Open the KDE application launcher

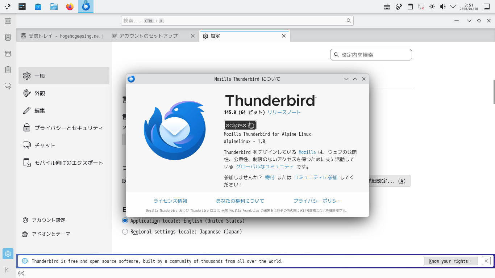coord(7,7)
